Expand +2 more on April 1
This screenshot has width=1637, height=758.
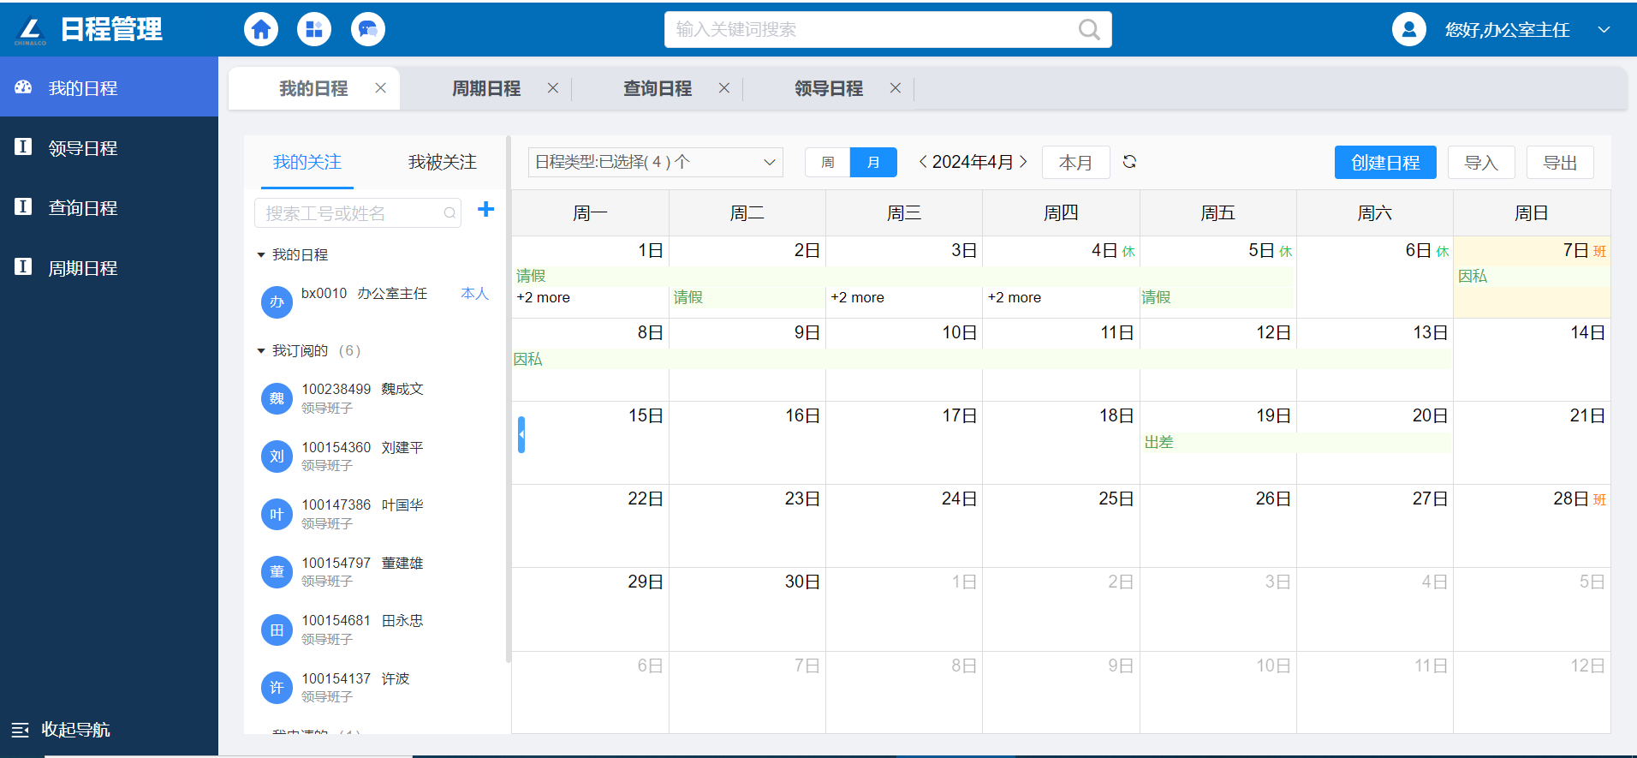coord(544,297)
